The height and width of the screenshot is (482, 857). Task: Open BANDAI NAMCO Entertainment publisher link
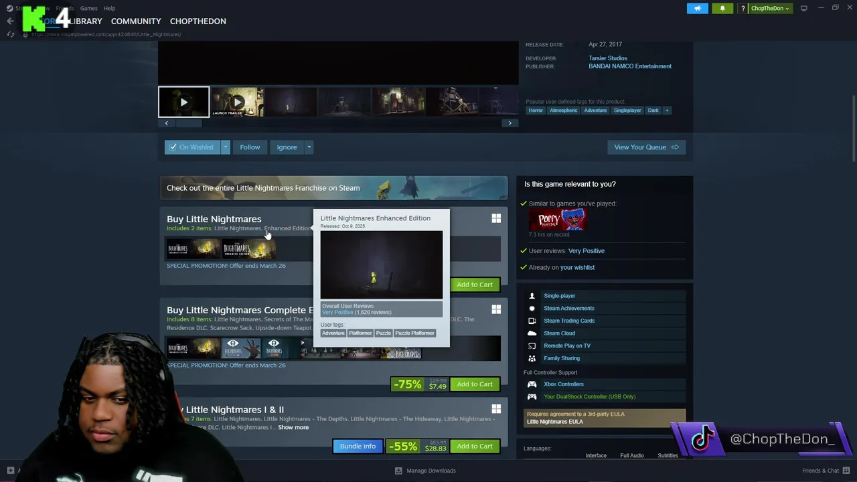tap(630, 66)
